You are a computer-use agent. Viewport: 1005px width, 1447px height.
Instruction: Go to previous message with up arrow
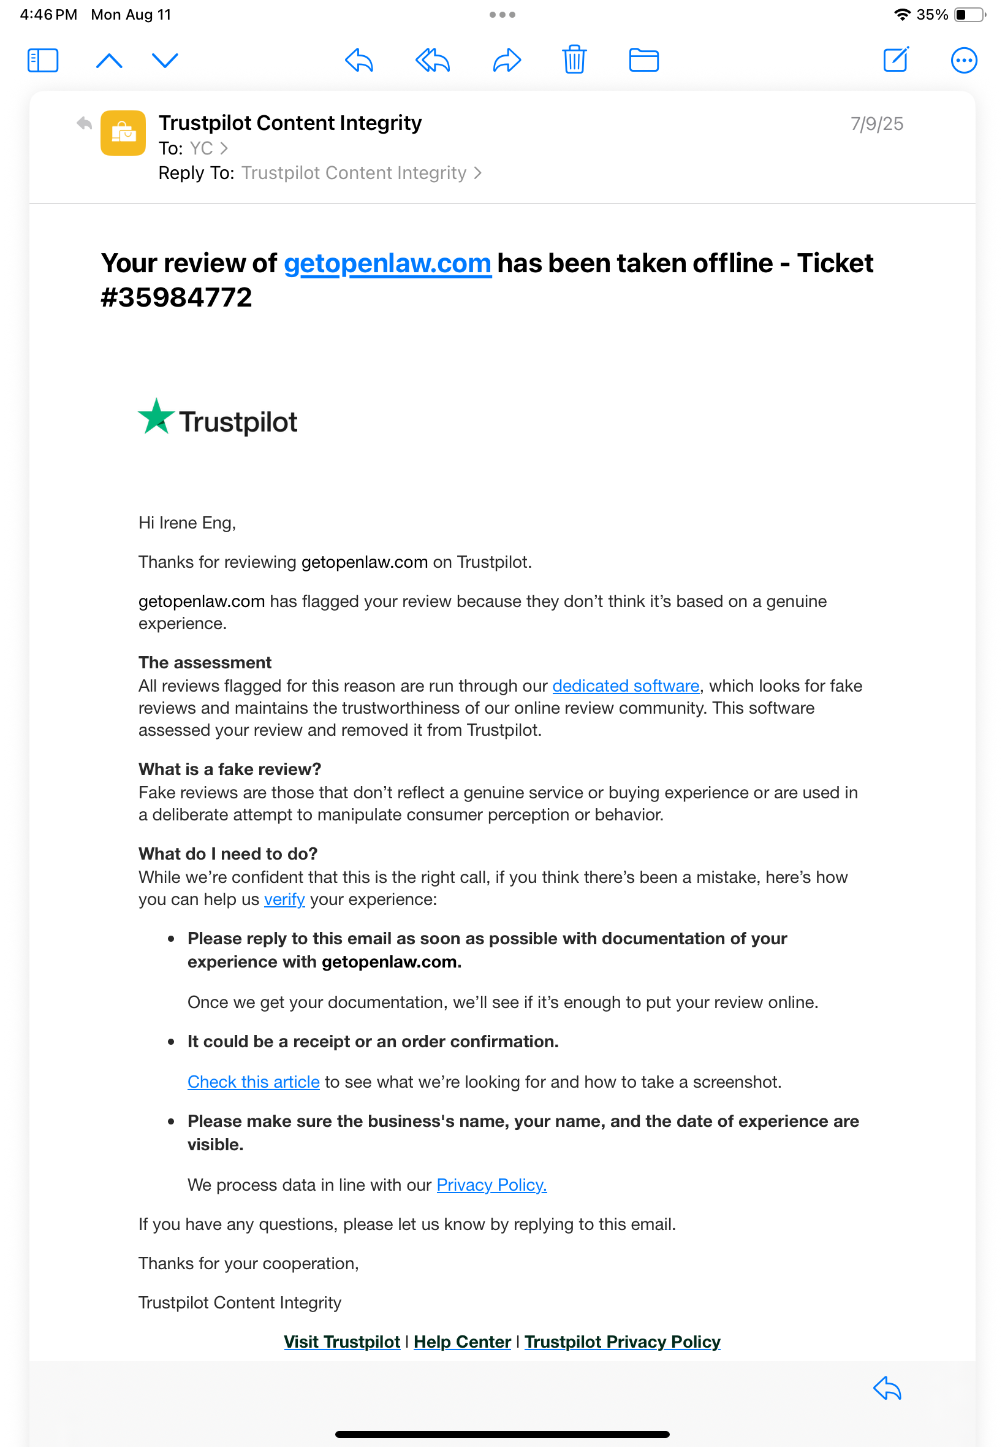109,61
